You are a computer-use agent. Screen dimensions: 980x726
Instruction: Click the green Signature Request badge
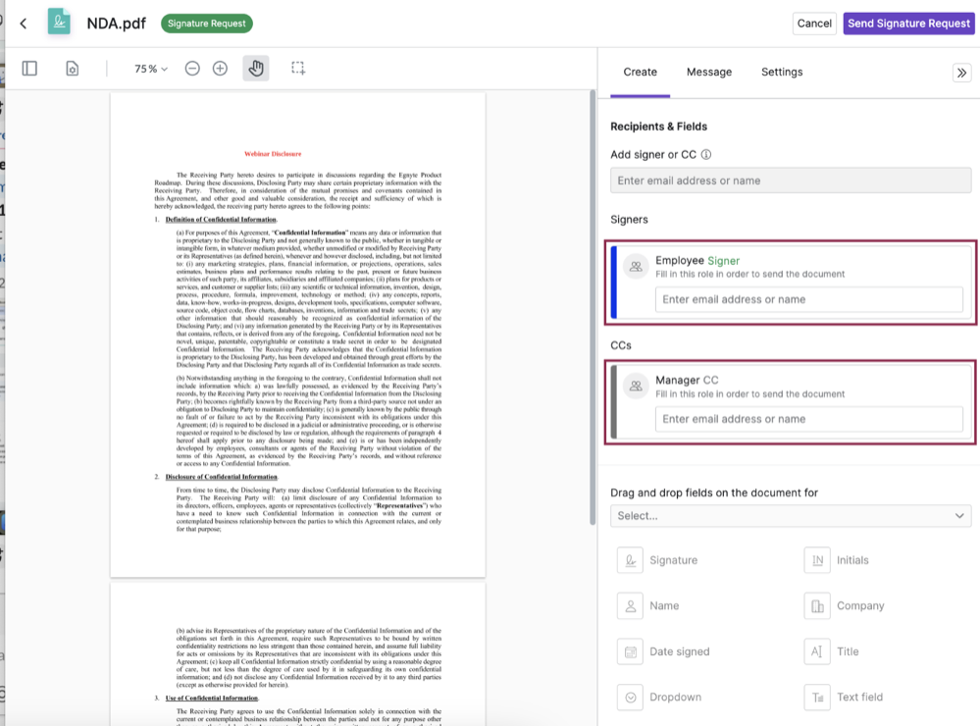207,24
